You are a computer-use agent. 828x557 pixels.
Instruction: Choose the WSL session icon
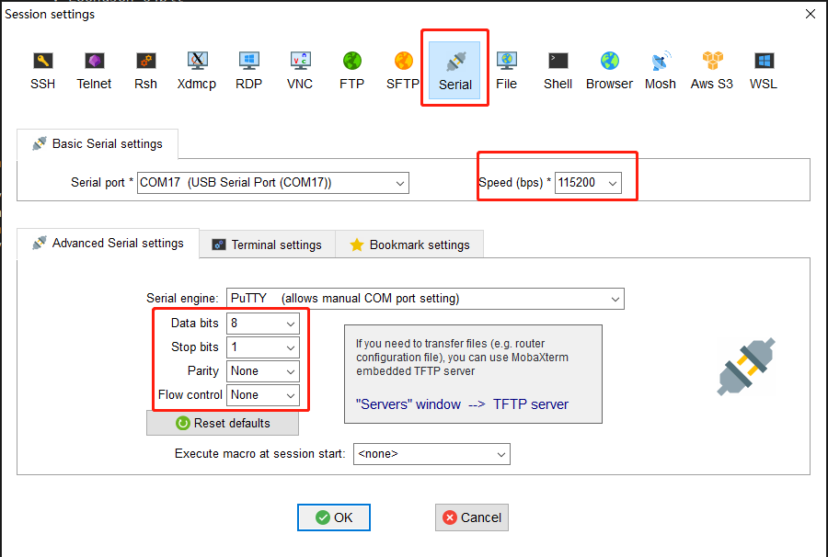pyautogui.click(x=763, y=71)
